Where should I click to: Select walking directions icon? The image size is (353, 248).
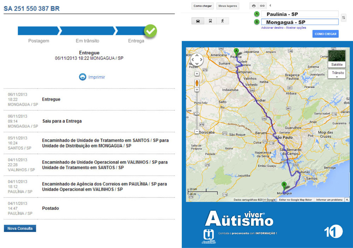point(222,21)
